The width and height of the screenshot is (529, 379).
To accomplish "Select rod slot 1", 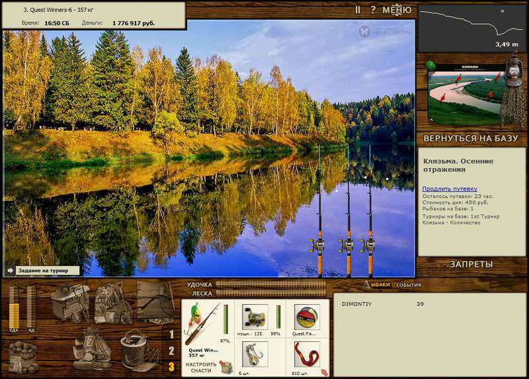I will click(171, 334).
